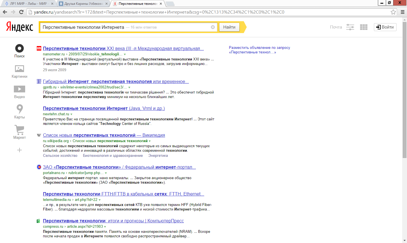
Task: Click the Войти login button
Action: pos(385,27)
